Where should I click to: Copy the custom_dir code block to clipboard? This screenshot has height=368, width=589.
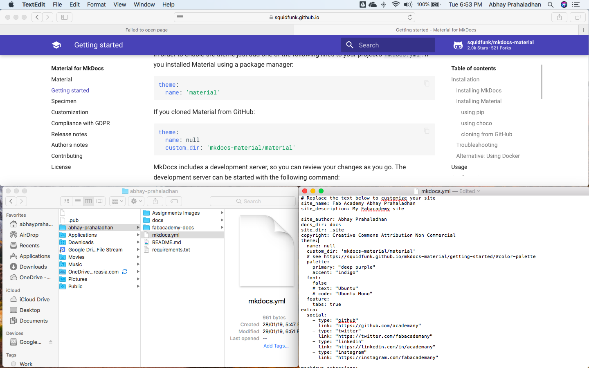click(x=427, y=131)
